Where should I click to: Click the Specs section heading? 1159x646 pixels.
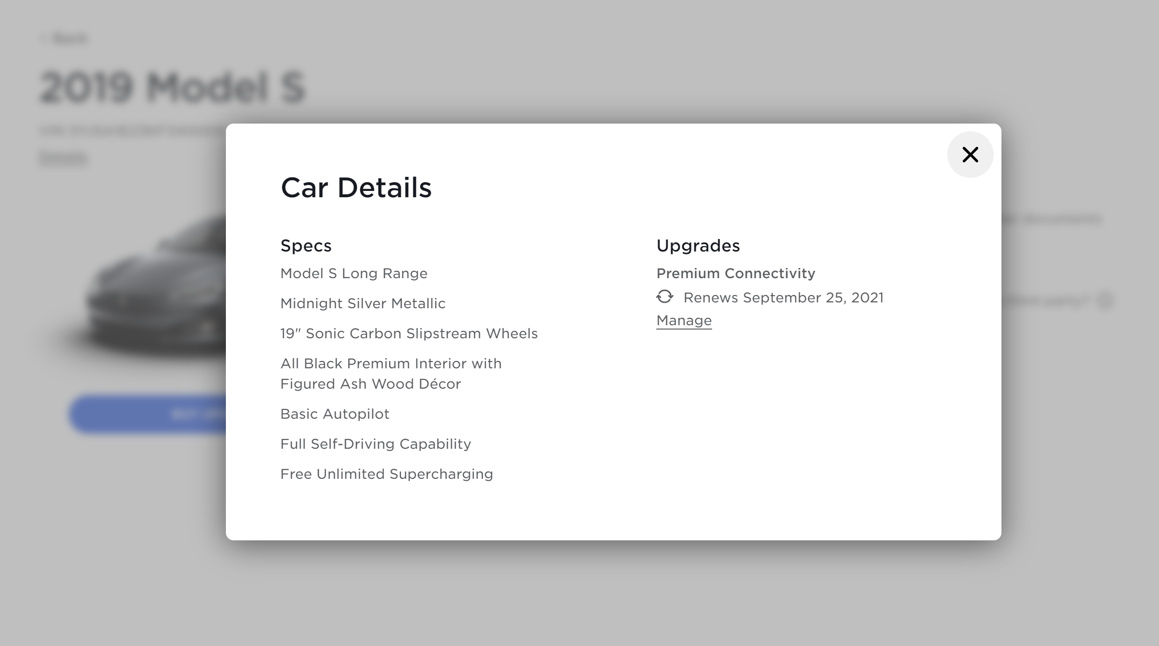click(x=306, y=246)
